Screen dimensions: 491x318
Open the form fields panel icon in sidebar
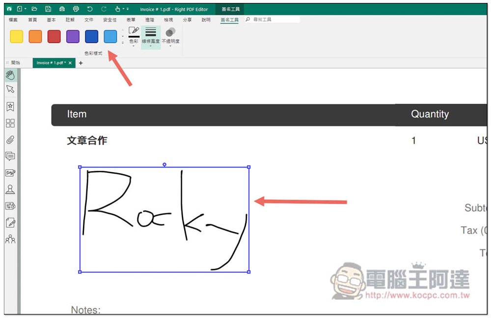10,206
